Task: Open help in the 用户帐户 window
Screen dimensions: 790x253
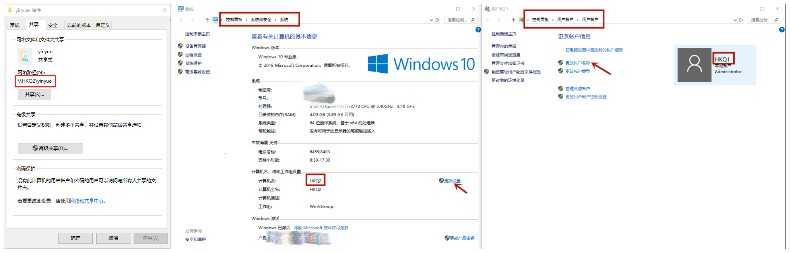Action: (782, 30)
